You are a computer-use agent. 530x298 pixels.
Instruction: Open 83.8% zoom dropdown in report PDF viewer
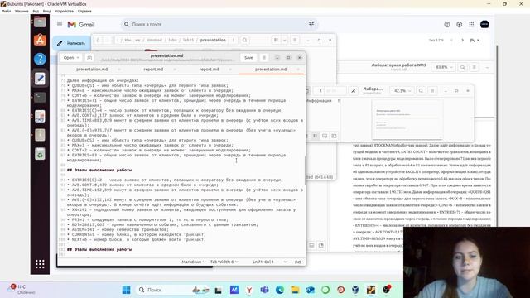tap(444, 67)
